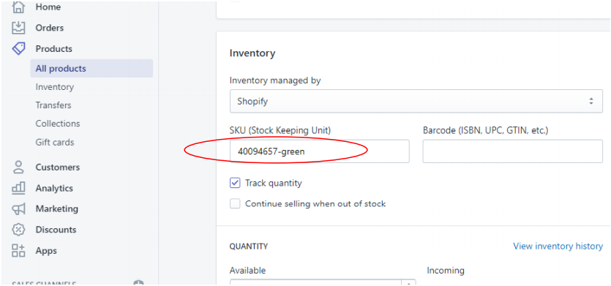The height and width of the screenshot is (286, 611).
Task: Open Orders via inbox icon
Action: click(18, 28)
